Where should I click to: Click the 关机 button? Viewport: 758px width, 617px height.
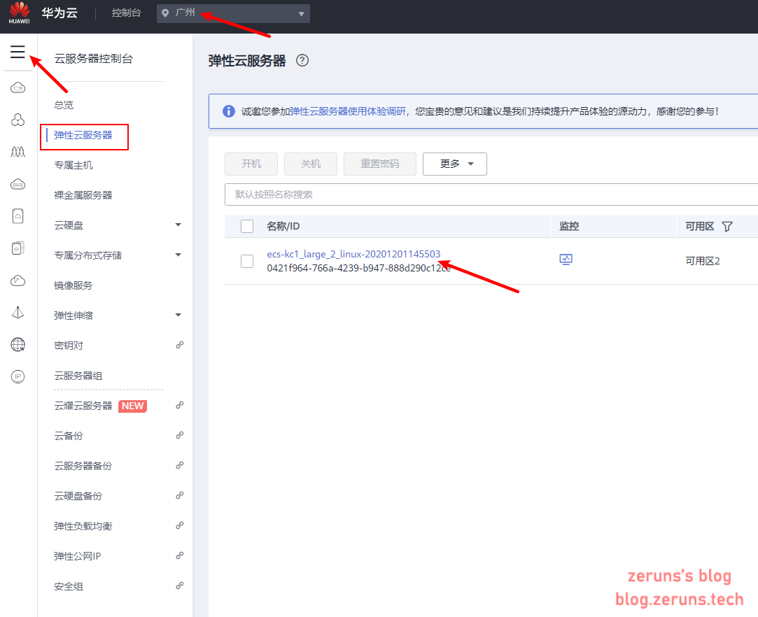point(310,164)
